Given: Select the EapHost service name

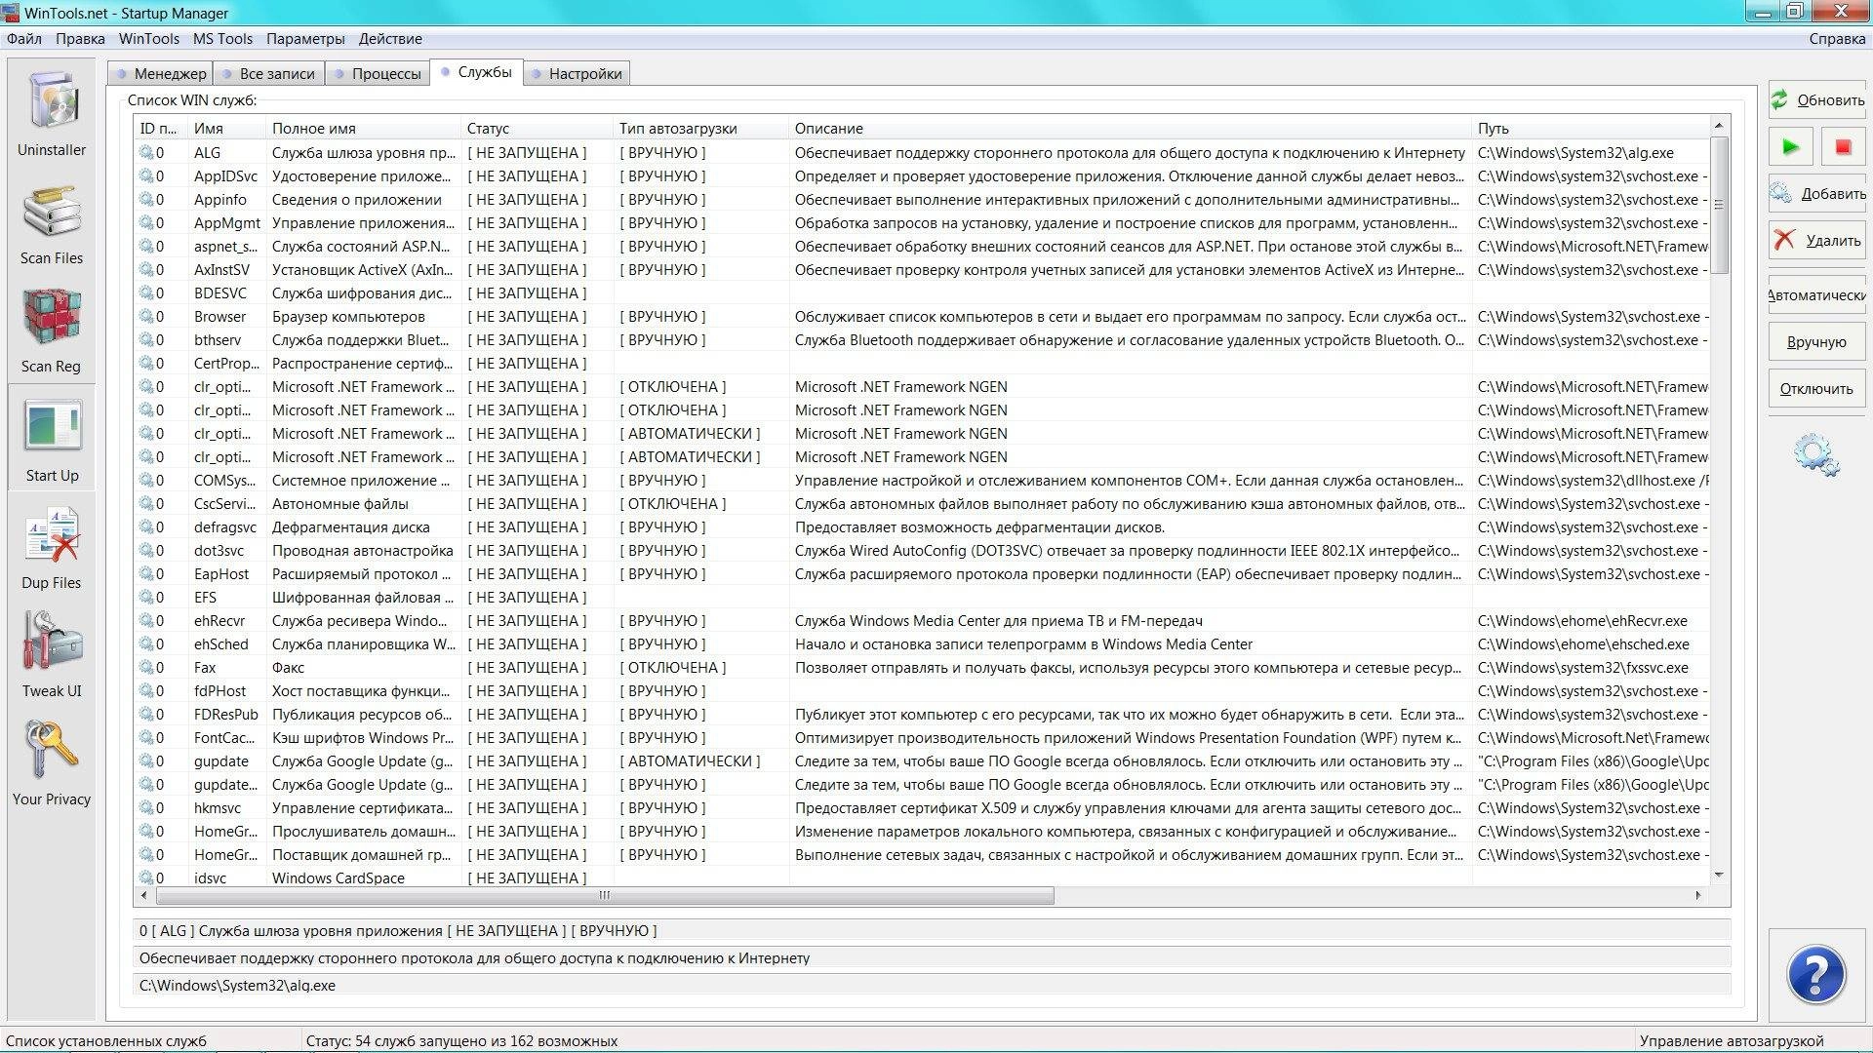Looking at the screenshot, I should pos(220,574).
